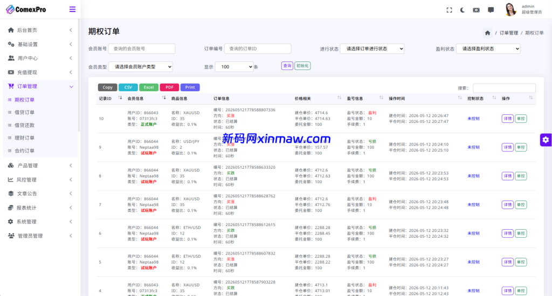Click the 后台首页 home icon
The height and width of the screenshot is (296, 552).
11,30
